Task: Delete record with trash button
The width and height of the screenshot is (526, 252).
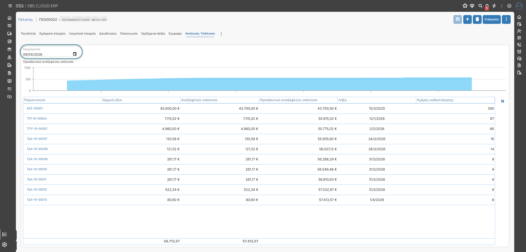Action: tap(477, 19)
